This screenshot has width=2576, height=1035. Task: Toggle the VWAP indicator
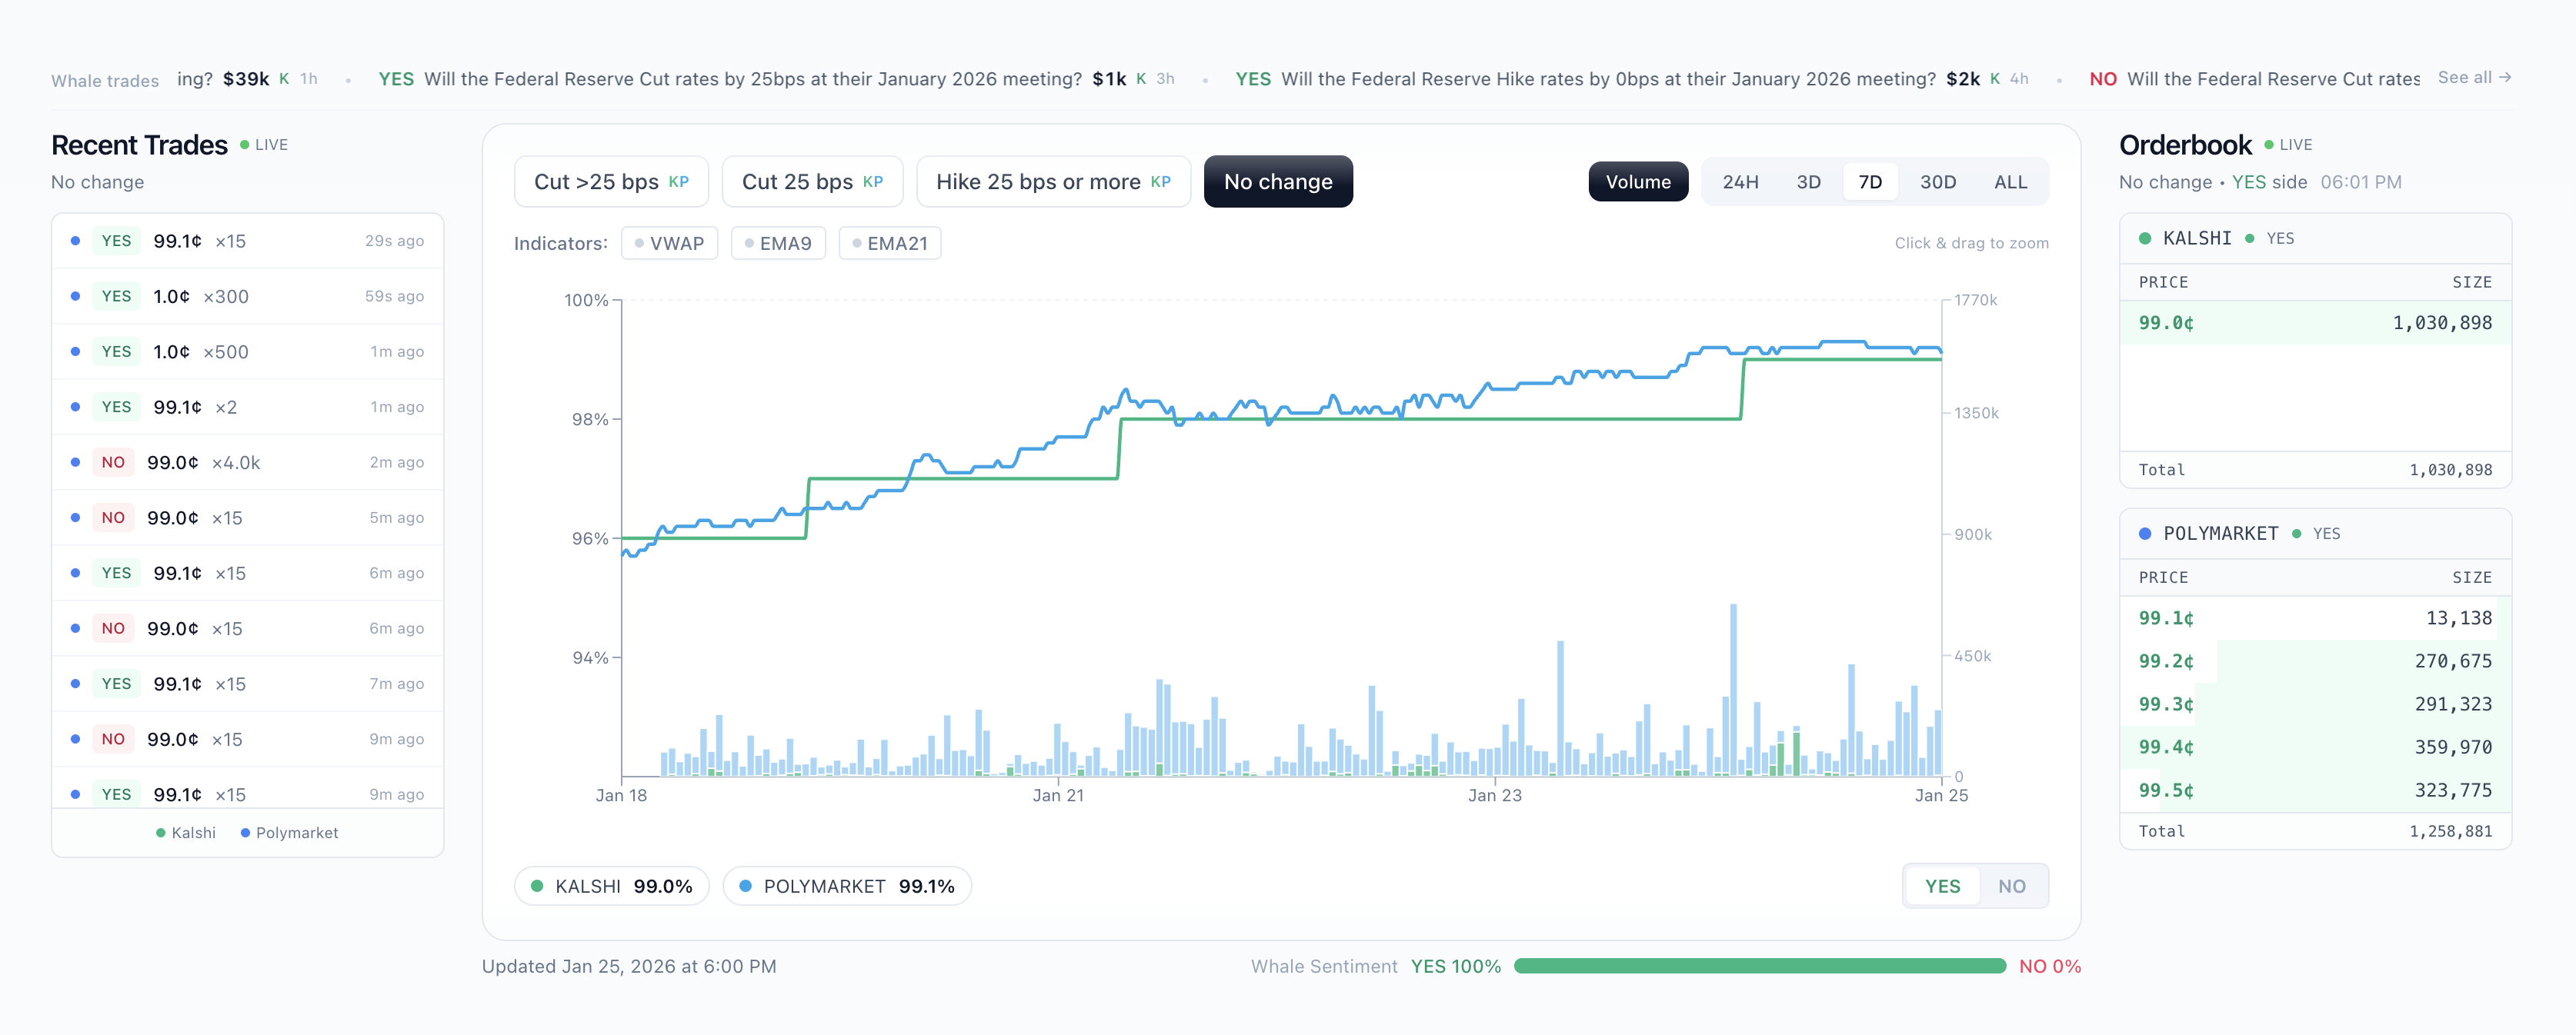pos(669,243)
